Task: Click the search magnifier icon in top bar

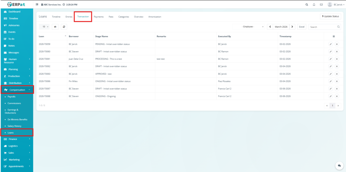Action: 307,5
